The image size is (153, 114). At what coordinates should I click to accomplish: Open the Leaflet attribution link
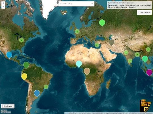67,113
